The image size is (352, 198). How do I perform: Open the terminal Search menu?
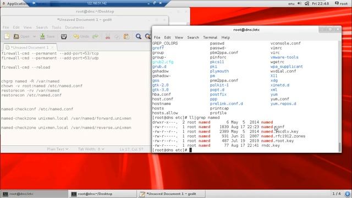[x=193, y=37]
